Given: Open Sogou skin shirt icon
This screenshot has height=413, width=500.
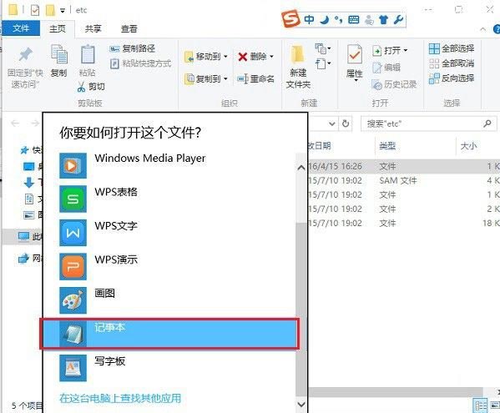Looking at the screenshot, I should pos(384,20).
